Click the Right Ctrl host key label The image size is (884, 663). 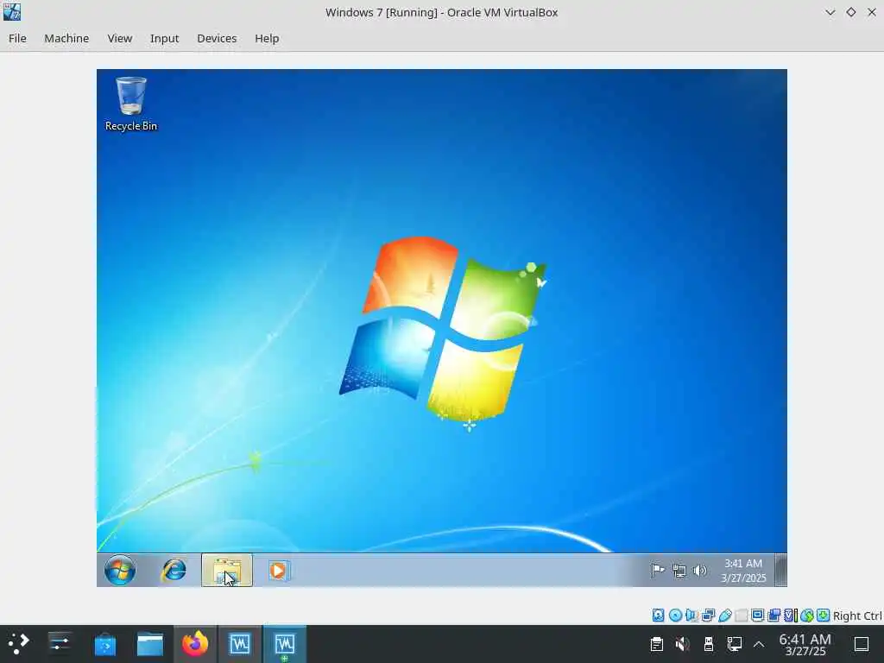coord(857,616)
